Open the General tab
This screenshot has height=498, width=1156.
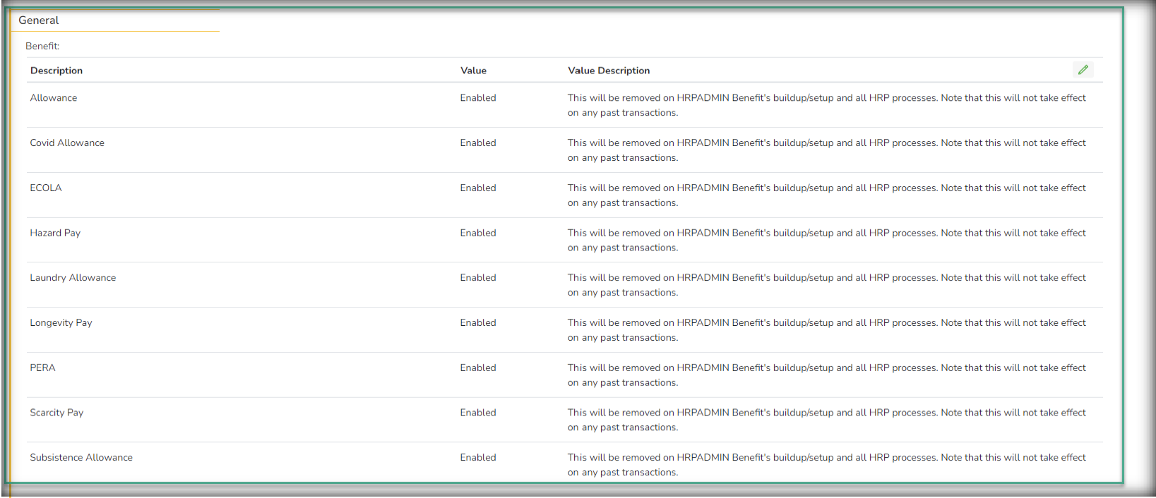[x=39, y=20]
